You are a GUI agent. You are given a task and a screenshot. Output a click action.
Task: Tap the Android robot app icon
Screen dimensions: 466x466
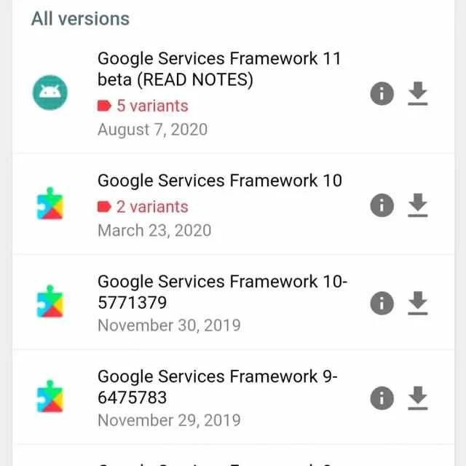tap(50, 92)
